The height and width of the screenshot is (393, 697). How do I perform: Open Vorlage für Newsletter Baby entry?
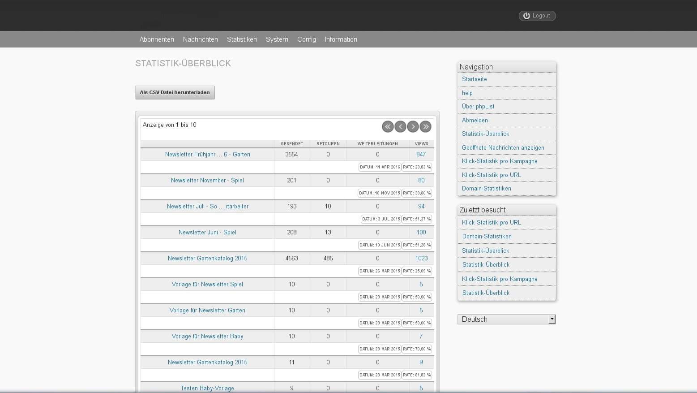tap(207, 336)
